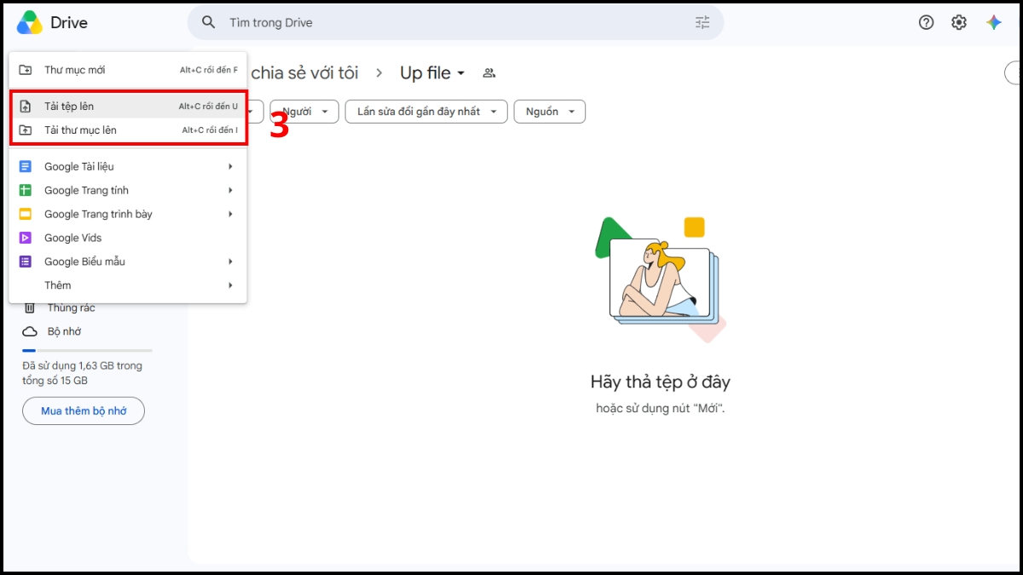Click the Drive wordmark text
The image size is (1023, 575).
pyautogui.click(x=69, y=23)
